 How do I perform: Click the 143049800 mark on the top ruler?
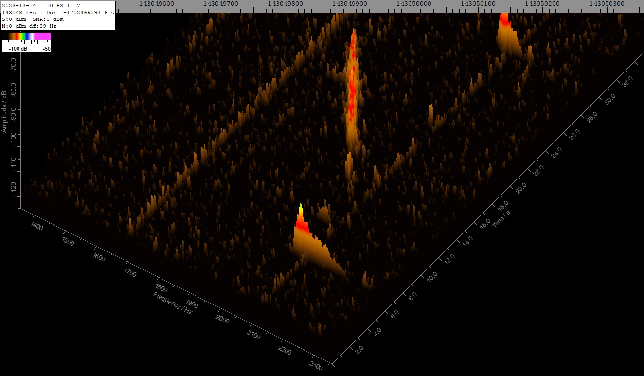tap(285, 3)
